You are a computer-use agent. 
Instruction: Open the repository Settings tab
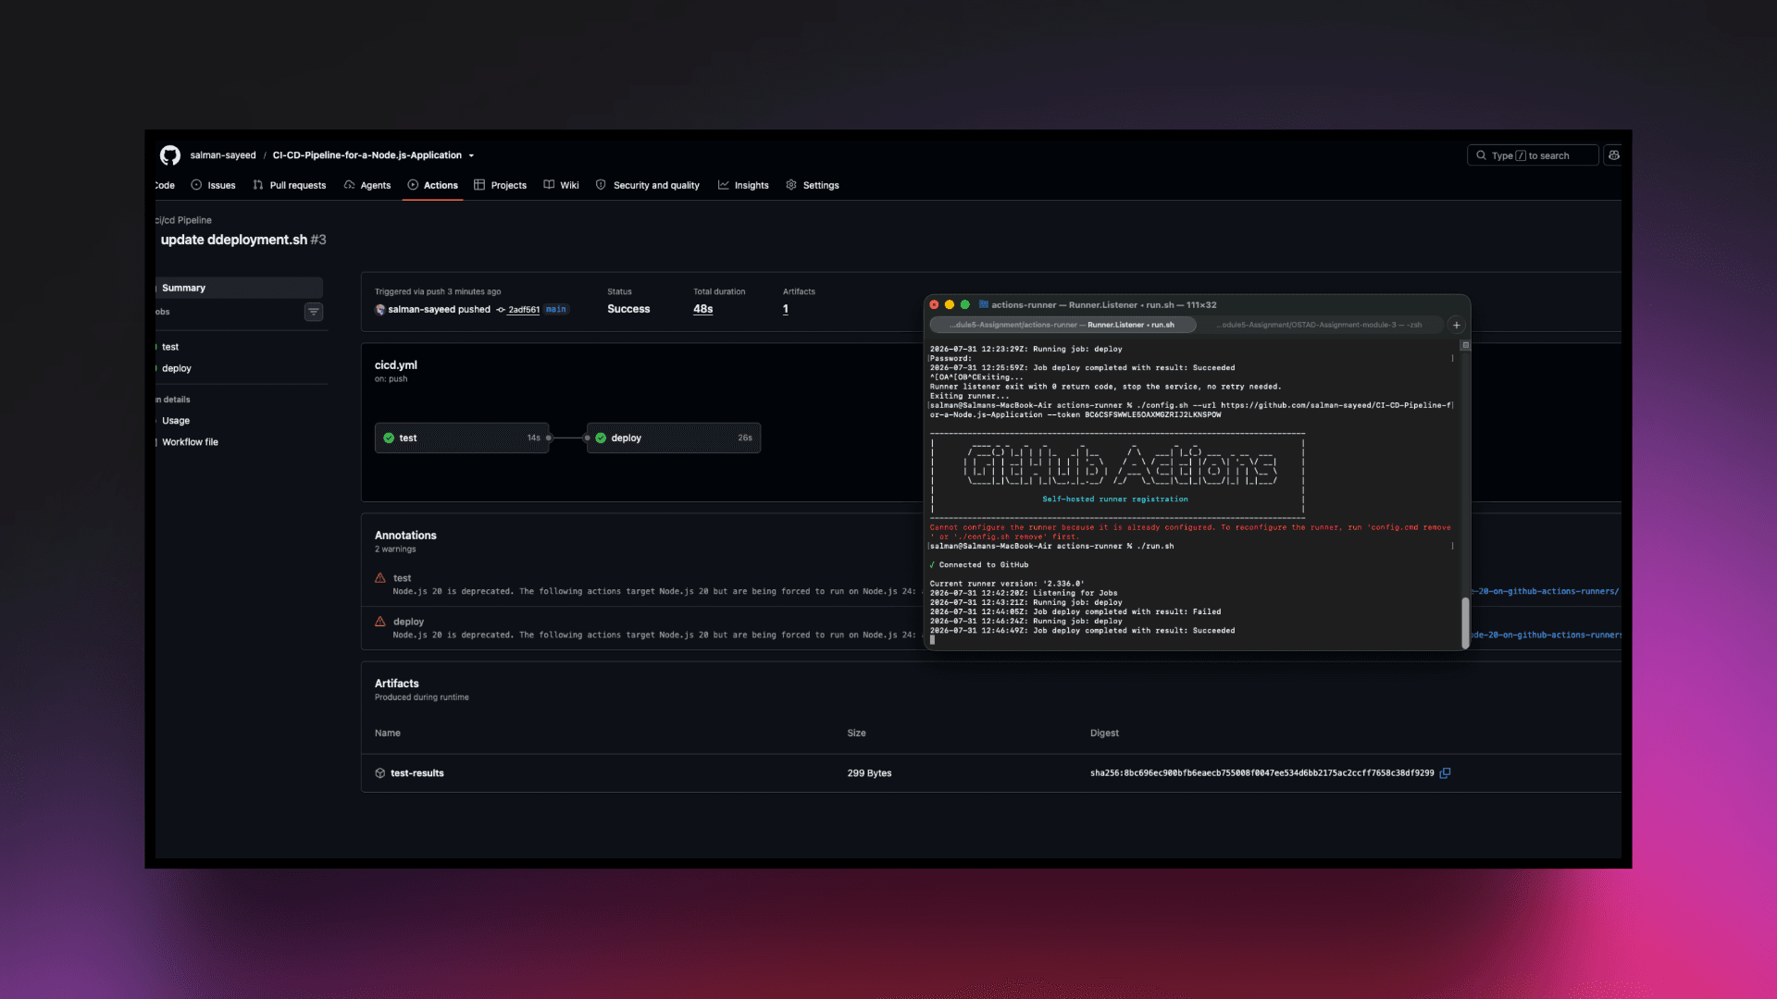813,185
